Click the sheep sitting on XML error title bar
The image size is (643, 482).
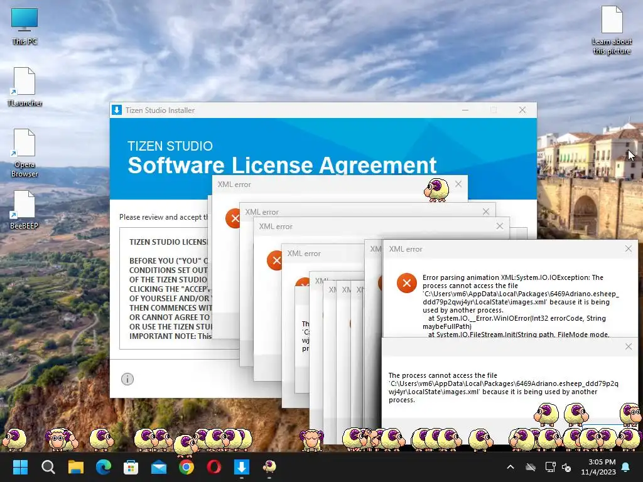click(436, 190)
